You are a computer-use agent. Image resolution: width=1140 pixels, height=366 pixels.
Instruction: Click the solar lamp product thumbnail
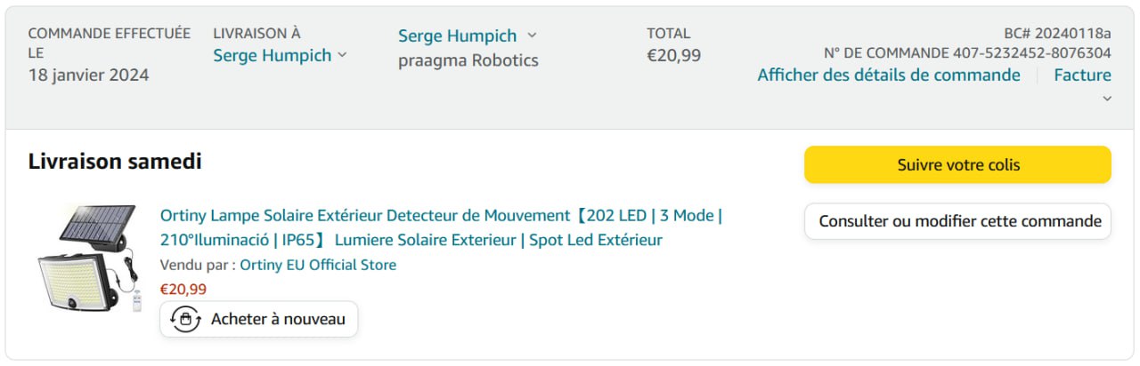click(x=86, y=259)
